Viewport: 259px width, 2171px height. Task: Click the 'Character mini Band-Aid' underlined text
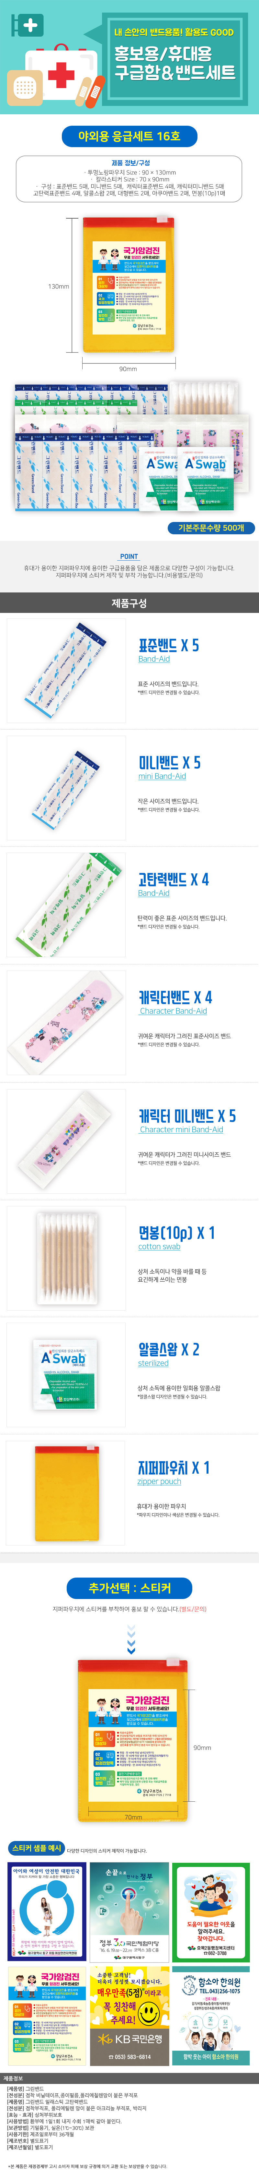pyautogui.click(x=181, y=1129)
